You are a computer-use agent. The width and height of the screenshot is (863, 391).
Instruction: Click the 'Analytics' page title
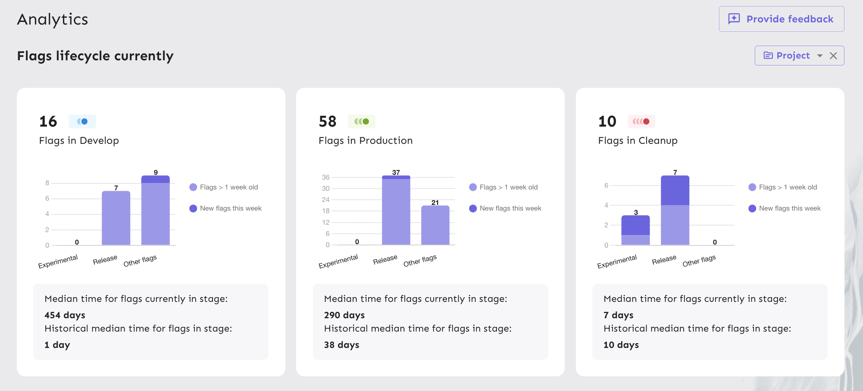point(53,19)
